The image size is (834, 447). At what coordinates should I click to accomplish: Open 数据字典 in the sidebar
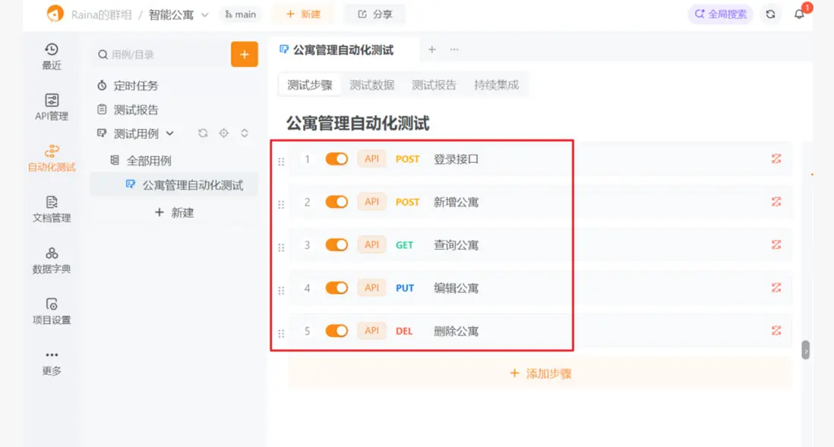pos(52,260)
